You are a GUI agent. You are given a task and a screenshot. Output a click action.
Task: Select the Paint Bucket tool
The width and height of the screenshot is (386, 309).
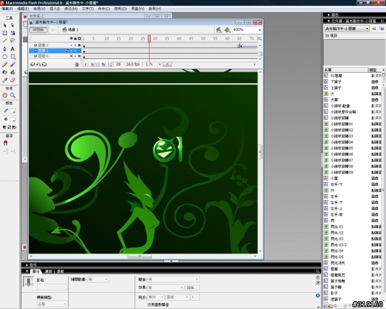(x=13, y=72)
